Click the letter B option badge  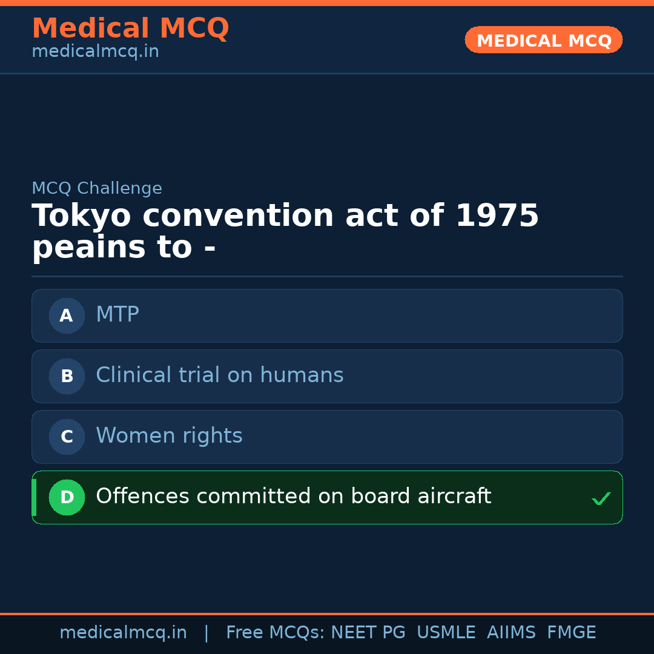[x=67, y=376]
